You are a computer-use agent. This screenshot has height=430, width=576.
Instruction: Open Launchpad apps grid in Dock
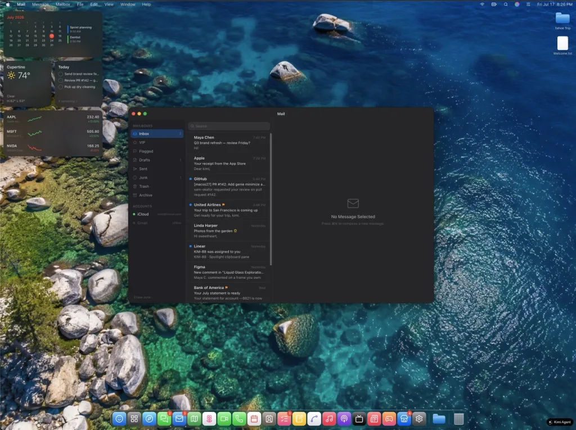tap(134, 419)
